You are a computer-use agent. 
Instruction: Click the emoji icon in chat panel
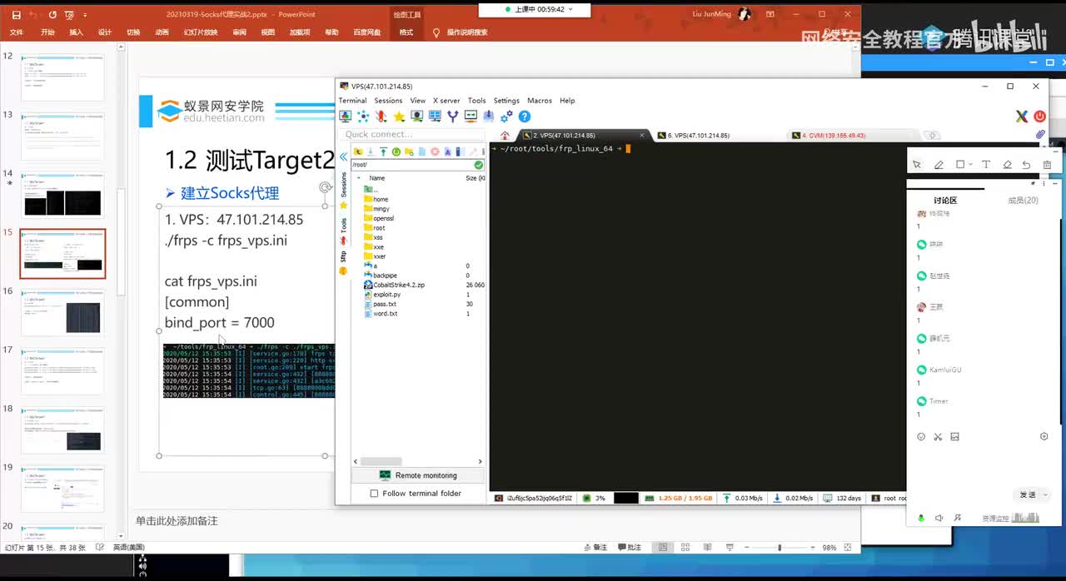[x=920, y=436]
